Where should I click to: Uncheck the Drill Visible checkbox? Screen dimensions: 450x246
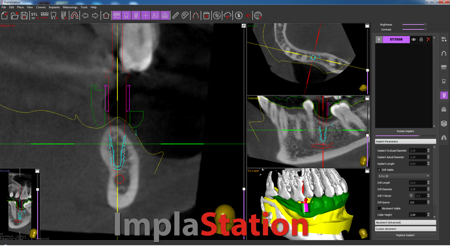point(379,170)
